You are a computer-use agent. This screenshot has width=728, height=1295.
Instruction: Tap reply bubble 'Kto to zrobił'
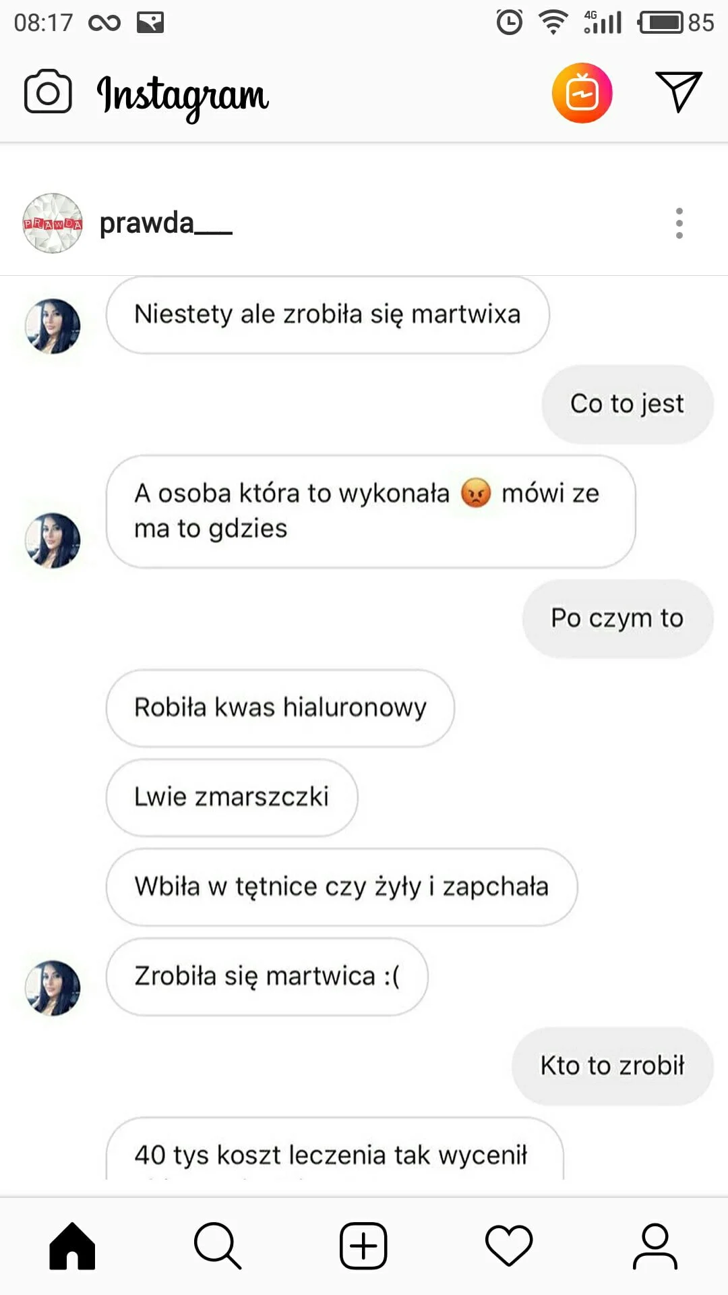(x=613, y=1066)
